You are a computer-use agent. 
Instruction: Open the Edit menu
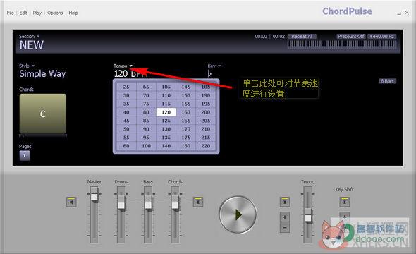pos(23,13)
